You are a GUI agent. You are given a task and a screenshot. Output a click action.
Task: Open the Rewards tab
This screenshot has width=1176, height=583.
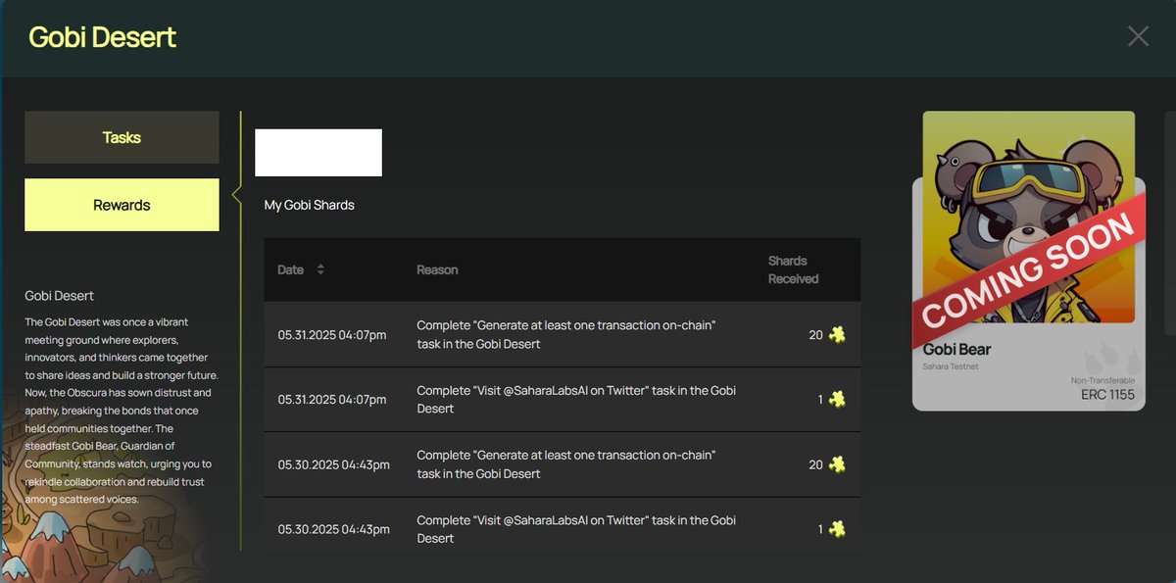[x=122, y=205]
